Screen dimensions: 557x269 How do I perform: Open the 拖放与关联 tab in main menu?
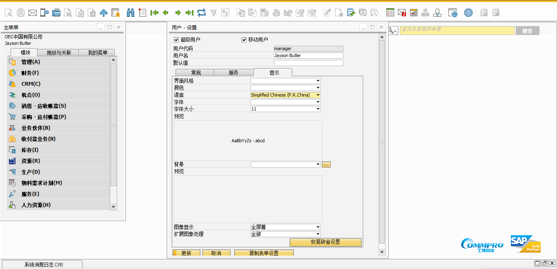[x=59, y=53]
